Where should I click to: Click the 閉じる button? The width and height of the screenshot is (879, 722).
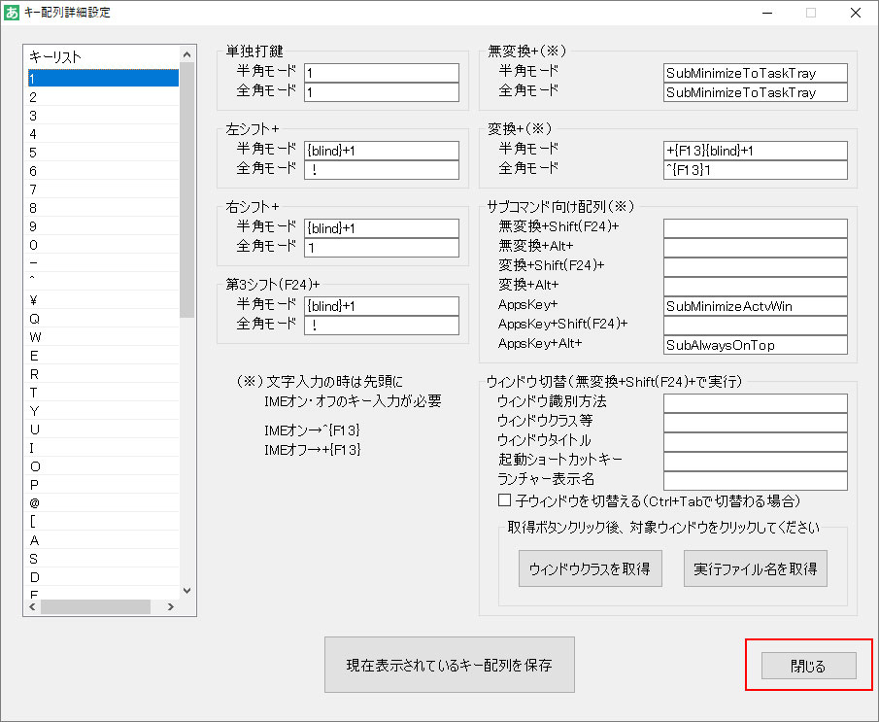(809, 665)
